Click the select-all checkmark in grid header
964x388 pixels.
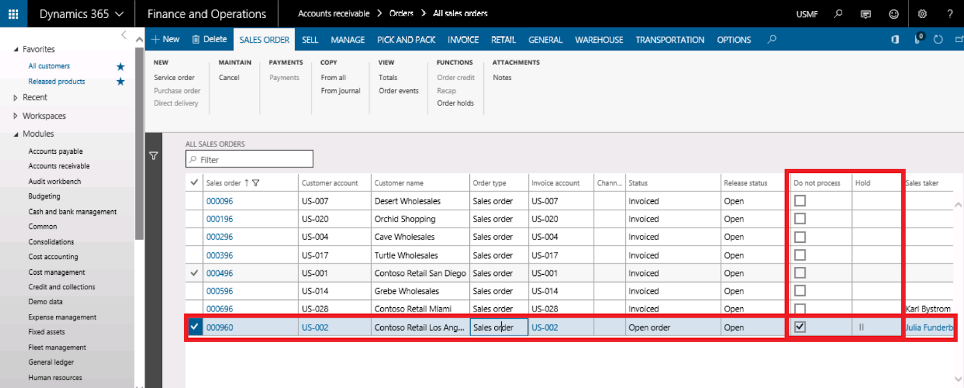coord(194,182)
